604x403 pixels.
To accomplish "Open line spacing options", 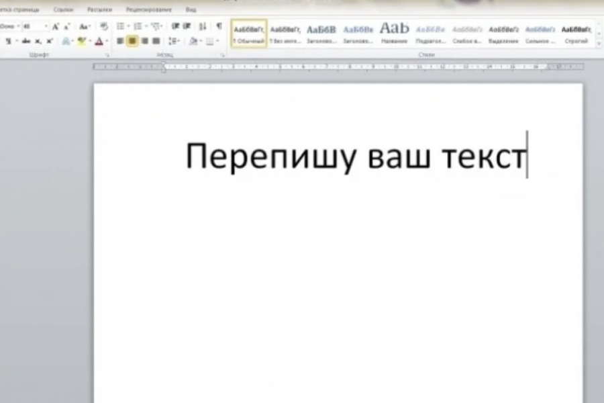I will click(173, 41).
